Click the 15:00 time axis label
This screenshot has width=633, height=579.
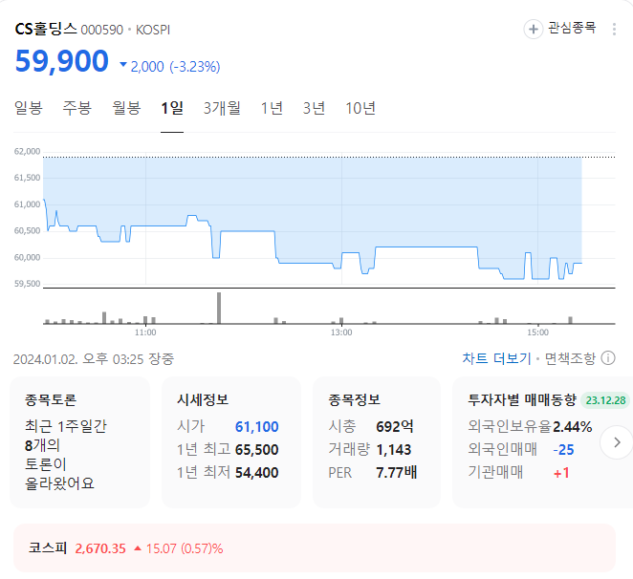tap(537, 332)
